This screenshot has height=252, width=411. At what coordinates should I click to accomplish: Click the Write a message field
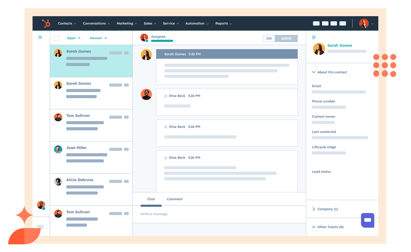[154, 214]
